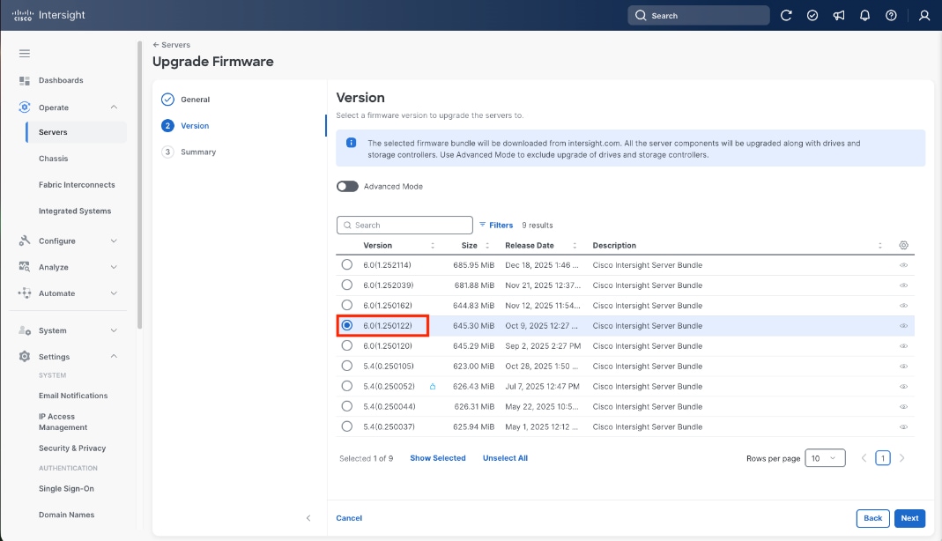Open Fabric Interconnects in the sidebar
The height and width of the screenshot is (541, 942).
click(77, 185)
